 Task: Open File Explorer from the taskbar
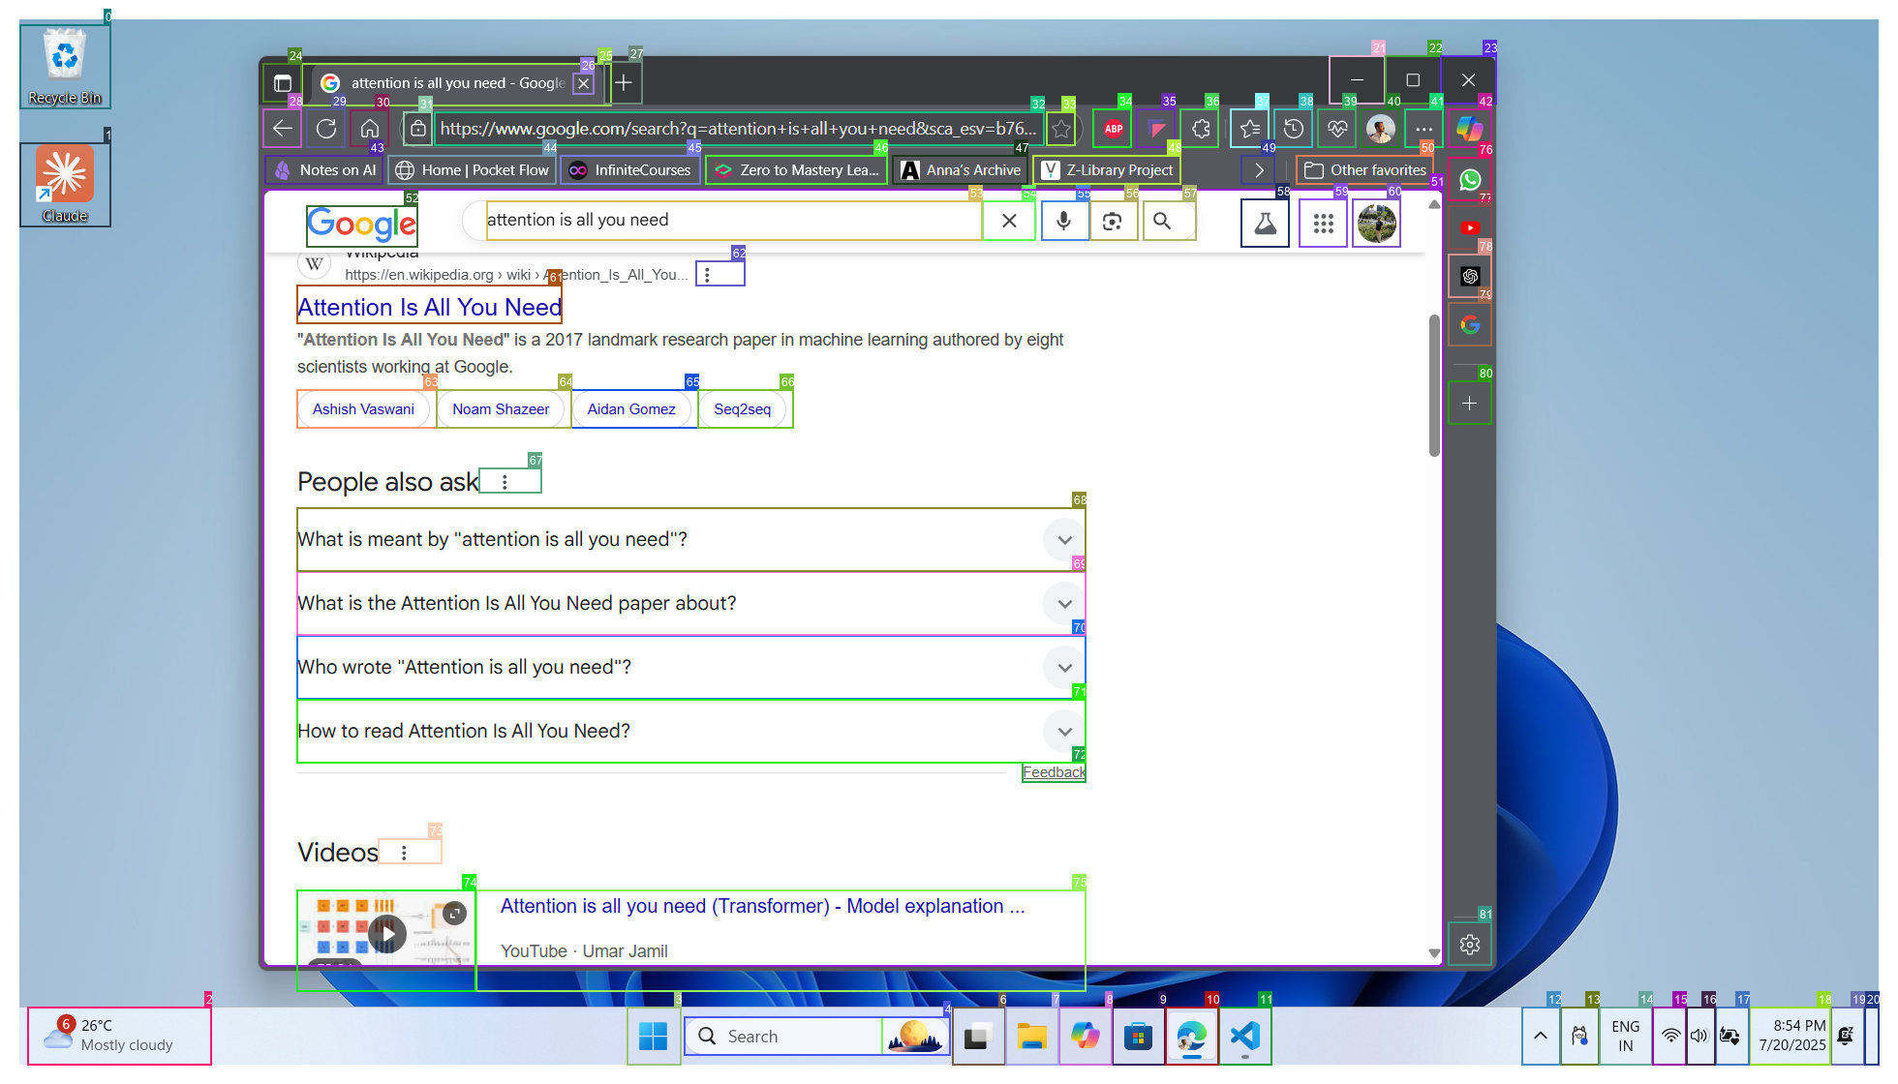click(1031, 1036)
